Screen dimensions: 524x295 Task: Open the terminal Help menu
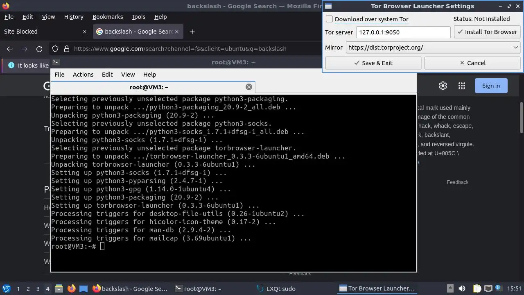149,75
